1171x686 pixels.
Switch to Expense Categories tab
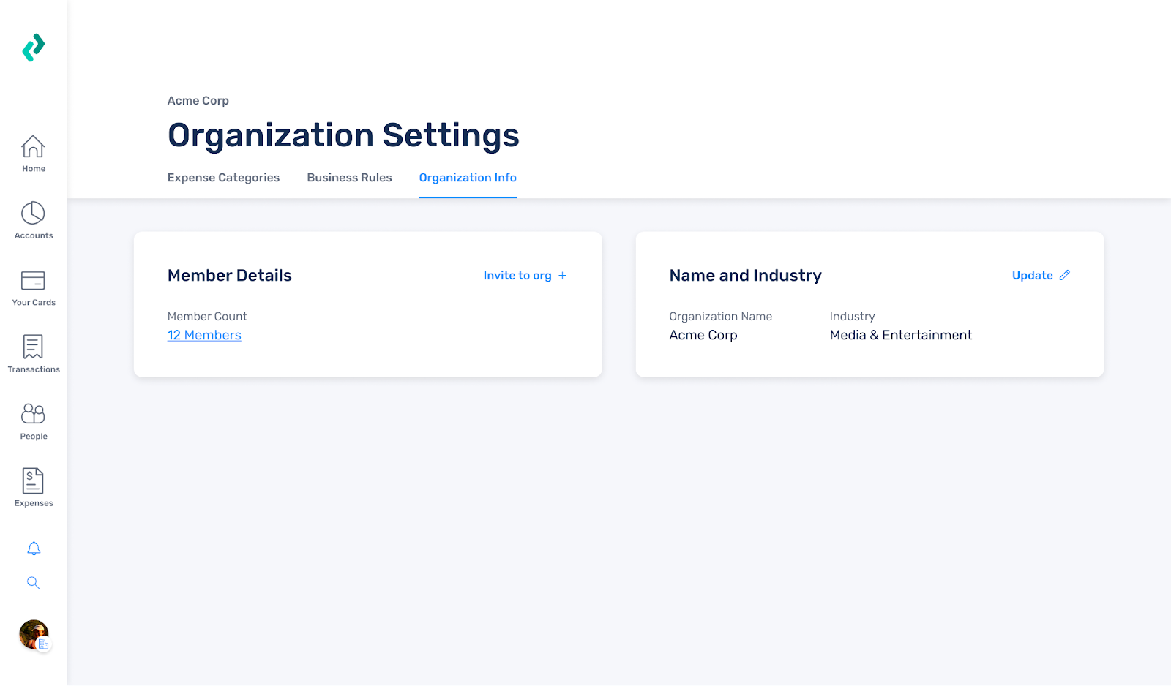click(223, 178)
